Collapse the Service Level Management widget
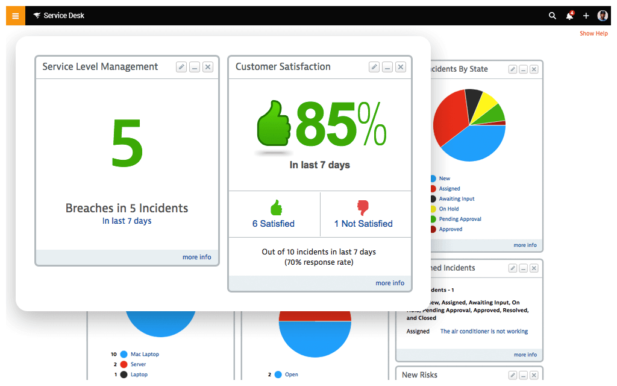617x386 pixels. 194,67
